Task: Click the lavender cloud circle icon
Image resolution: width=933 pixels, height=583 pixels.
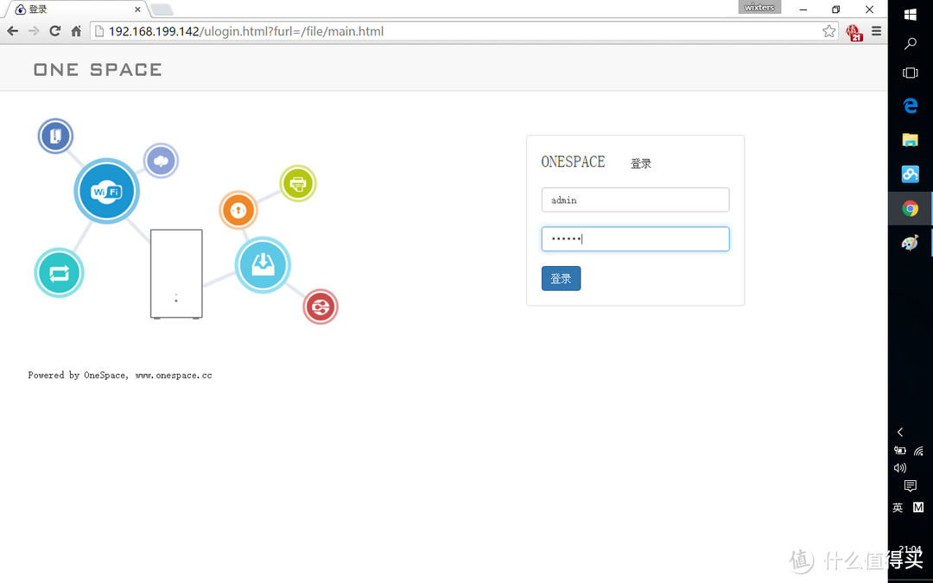Action: pyautogui.click(x=161, y=161)
